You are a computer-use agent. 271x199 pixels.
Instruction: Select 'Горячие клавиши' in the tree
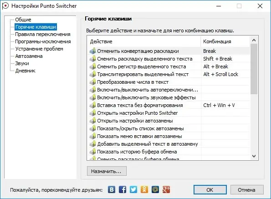pos(36,27)
